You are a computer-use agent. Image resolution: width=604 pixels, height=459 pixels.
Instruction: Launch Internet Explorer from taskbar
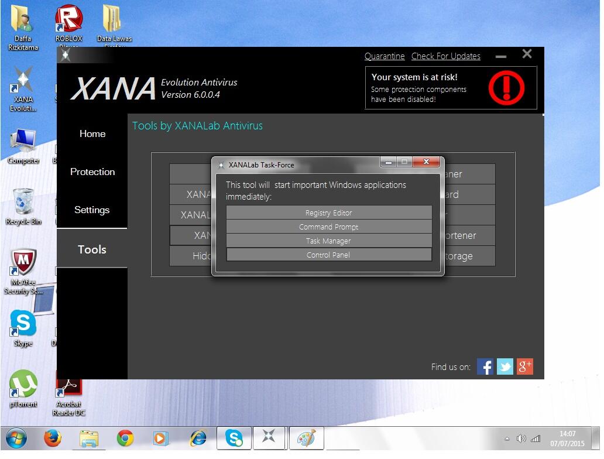coord(198,439)
